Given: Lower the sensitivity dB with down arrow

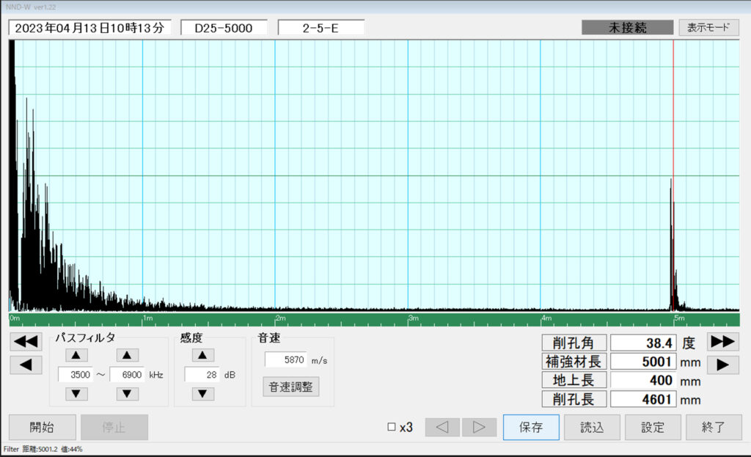Looking at the screenshot, I should [202, 394].
